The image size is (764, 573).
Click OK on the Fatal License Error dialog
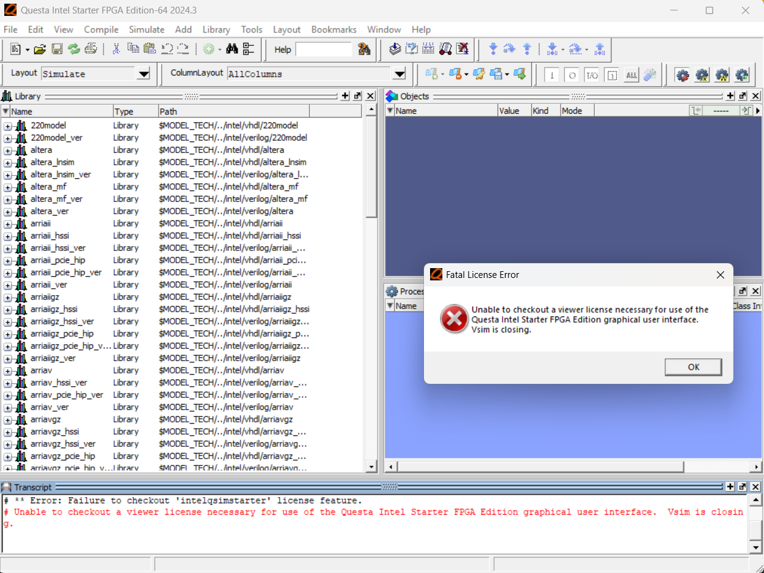tap(693, 367)
